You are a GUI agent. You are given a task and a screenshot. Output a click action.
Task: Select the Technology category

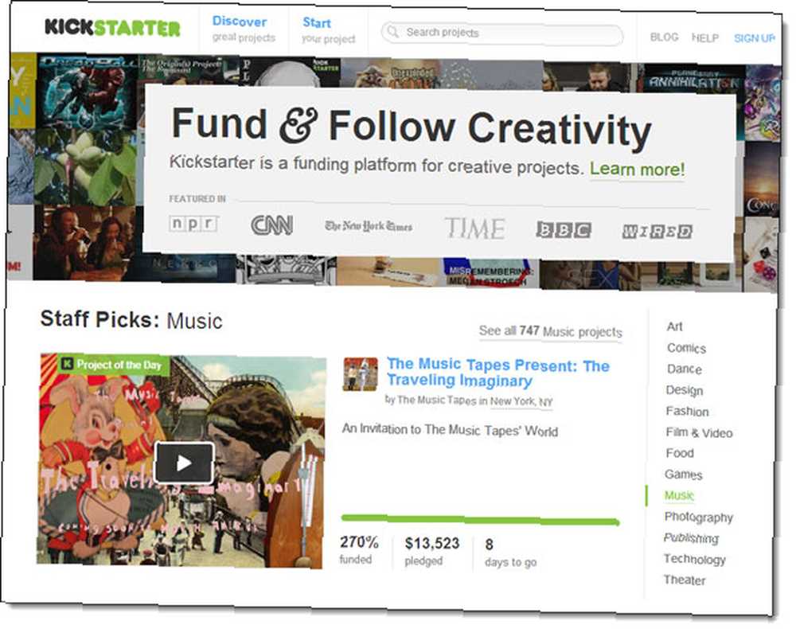tap(694, 559)
